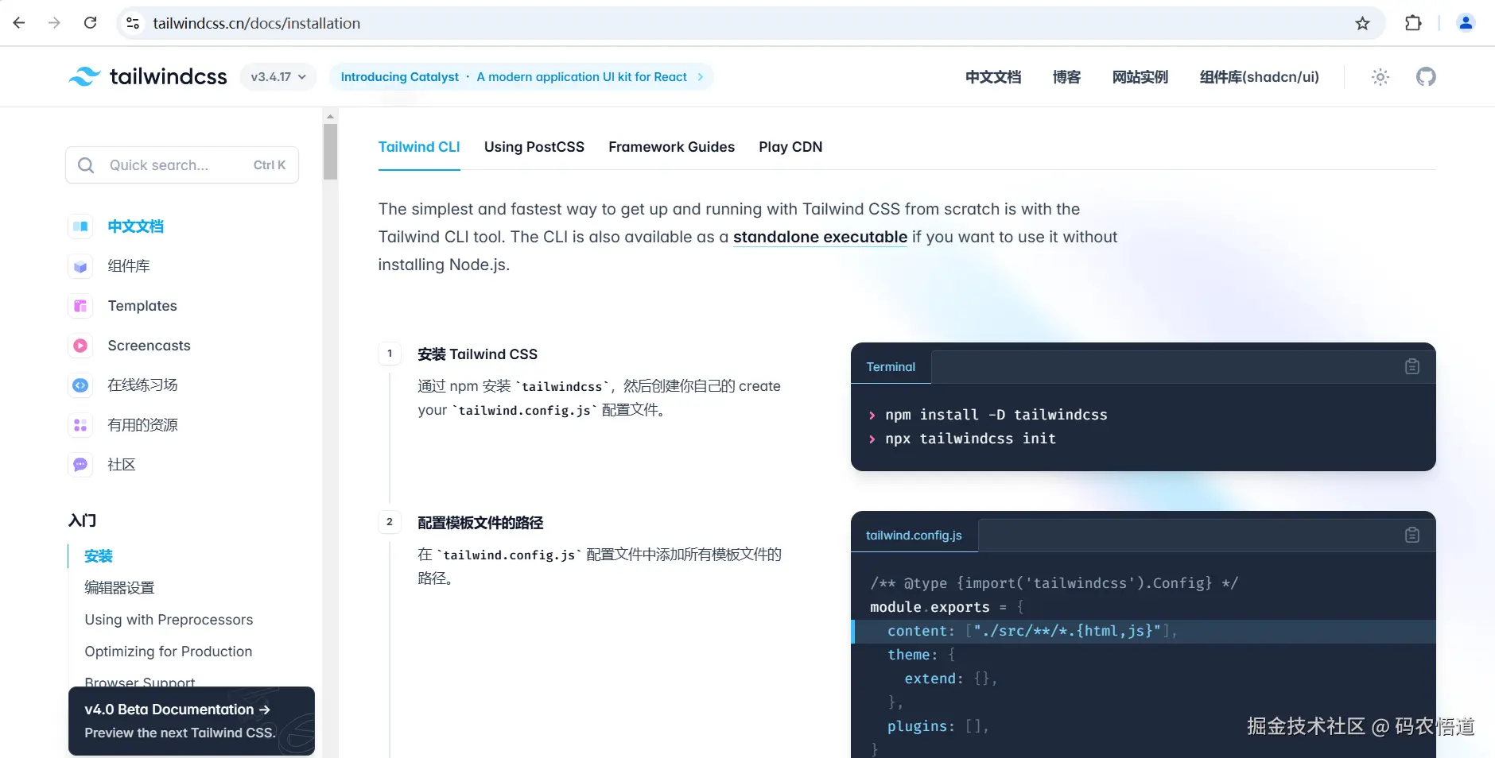The height and width of the screenshot is (758, 1495).
Task: Open the 网站实例 navigation link
Action: [1140, 77]
